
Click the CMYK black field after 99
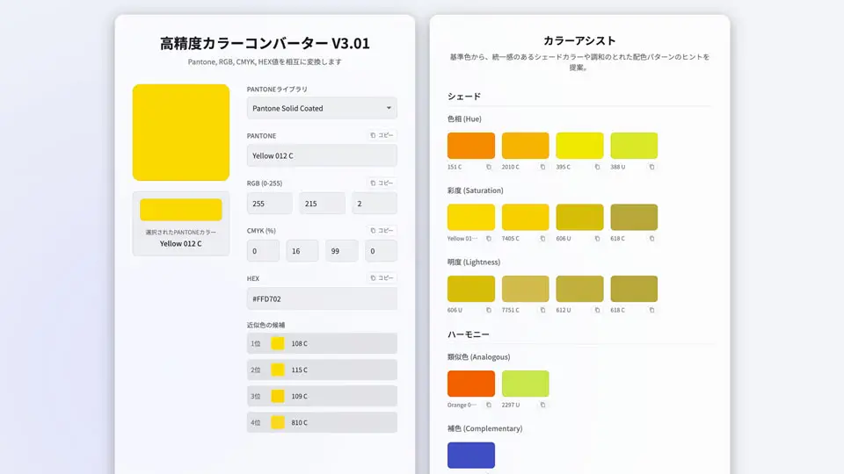[x=381, y=251]
